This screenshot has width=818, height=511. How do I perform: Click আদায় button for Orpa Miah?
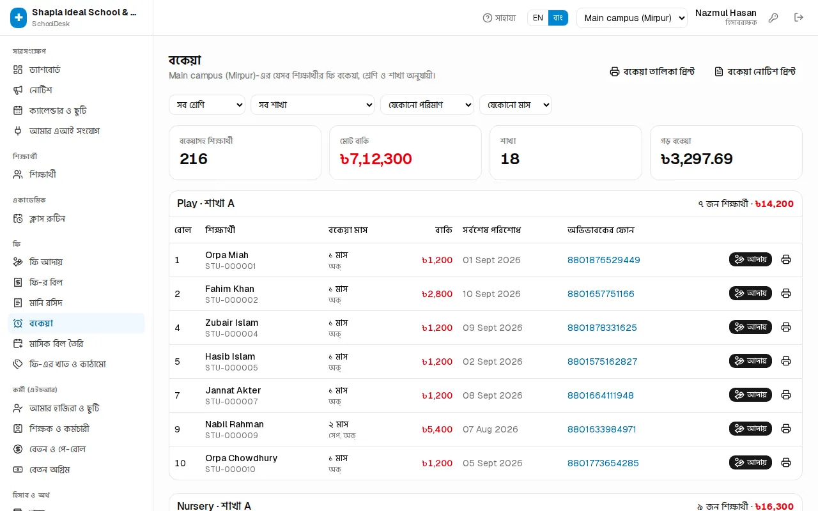pyautogui.click(x=750, y=259)
